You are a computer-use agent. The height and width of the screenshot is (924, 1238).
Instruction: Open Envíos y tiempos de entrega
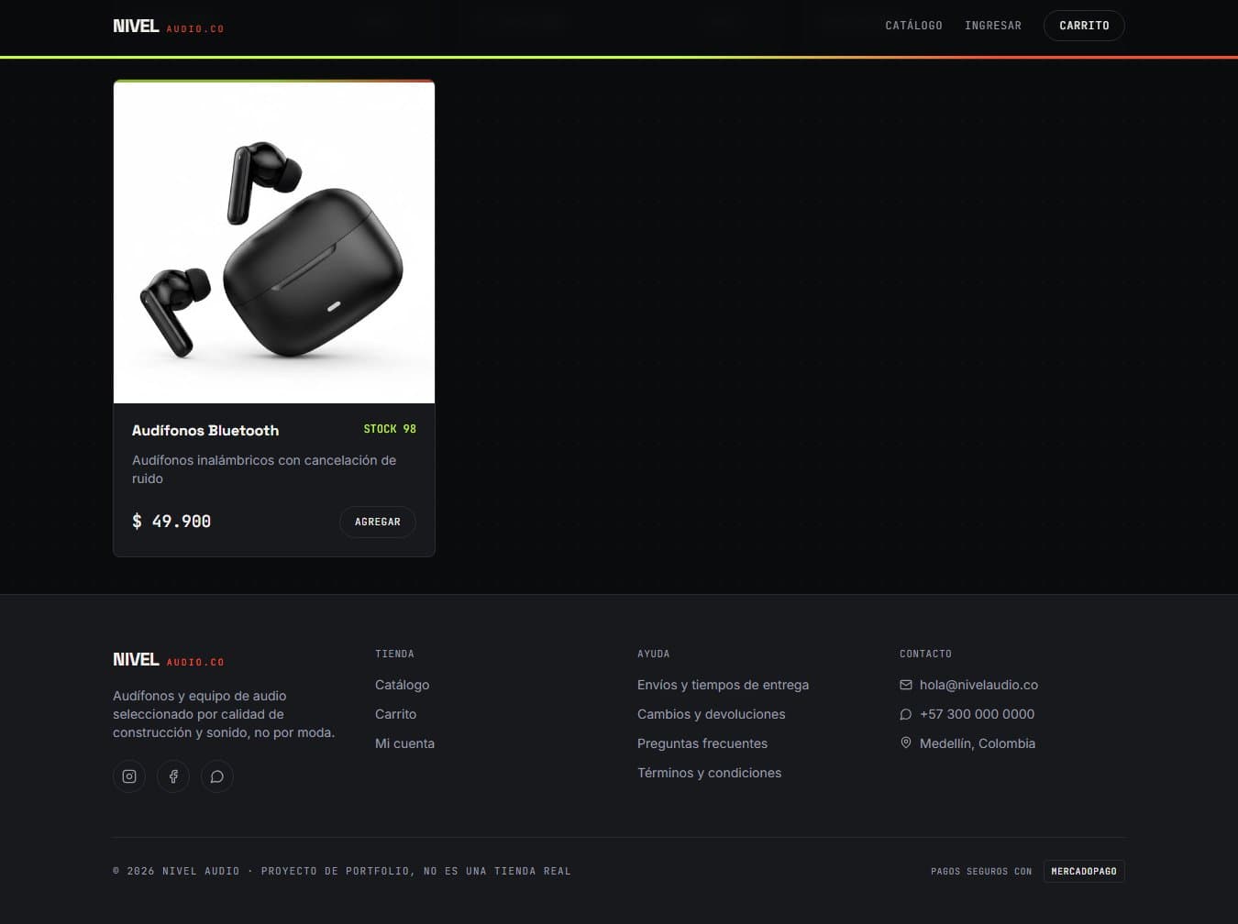[723, 685]
